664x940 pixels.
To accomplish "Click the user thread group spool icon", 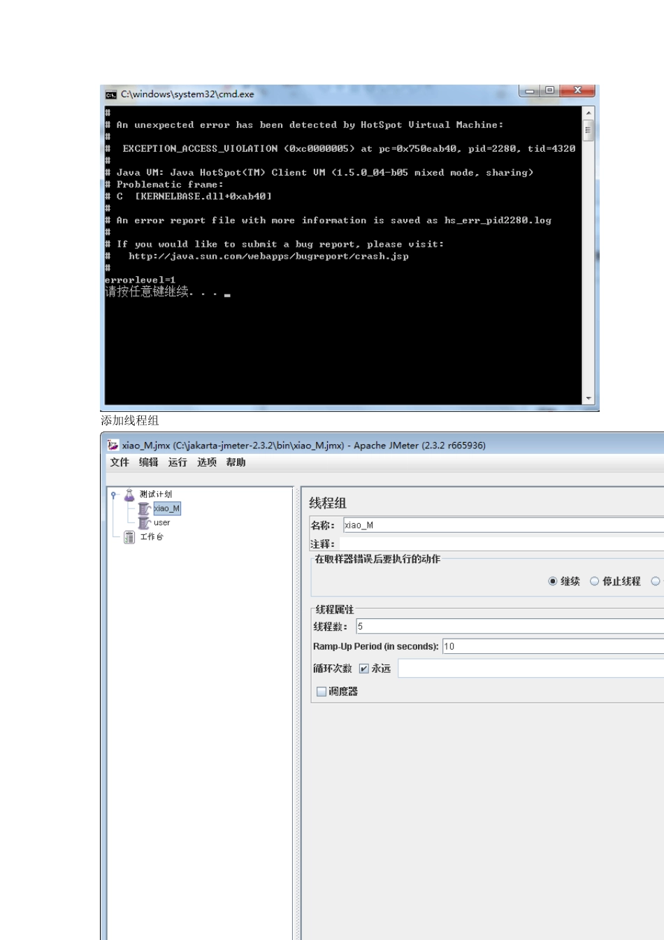I will pyautogui.click(x=144, y=522).
